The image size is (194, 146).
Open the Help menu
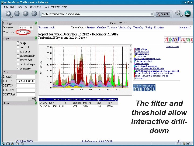click(x=64, y=7)
